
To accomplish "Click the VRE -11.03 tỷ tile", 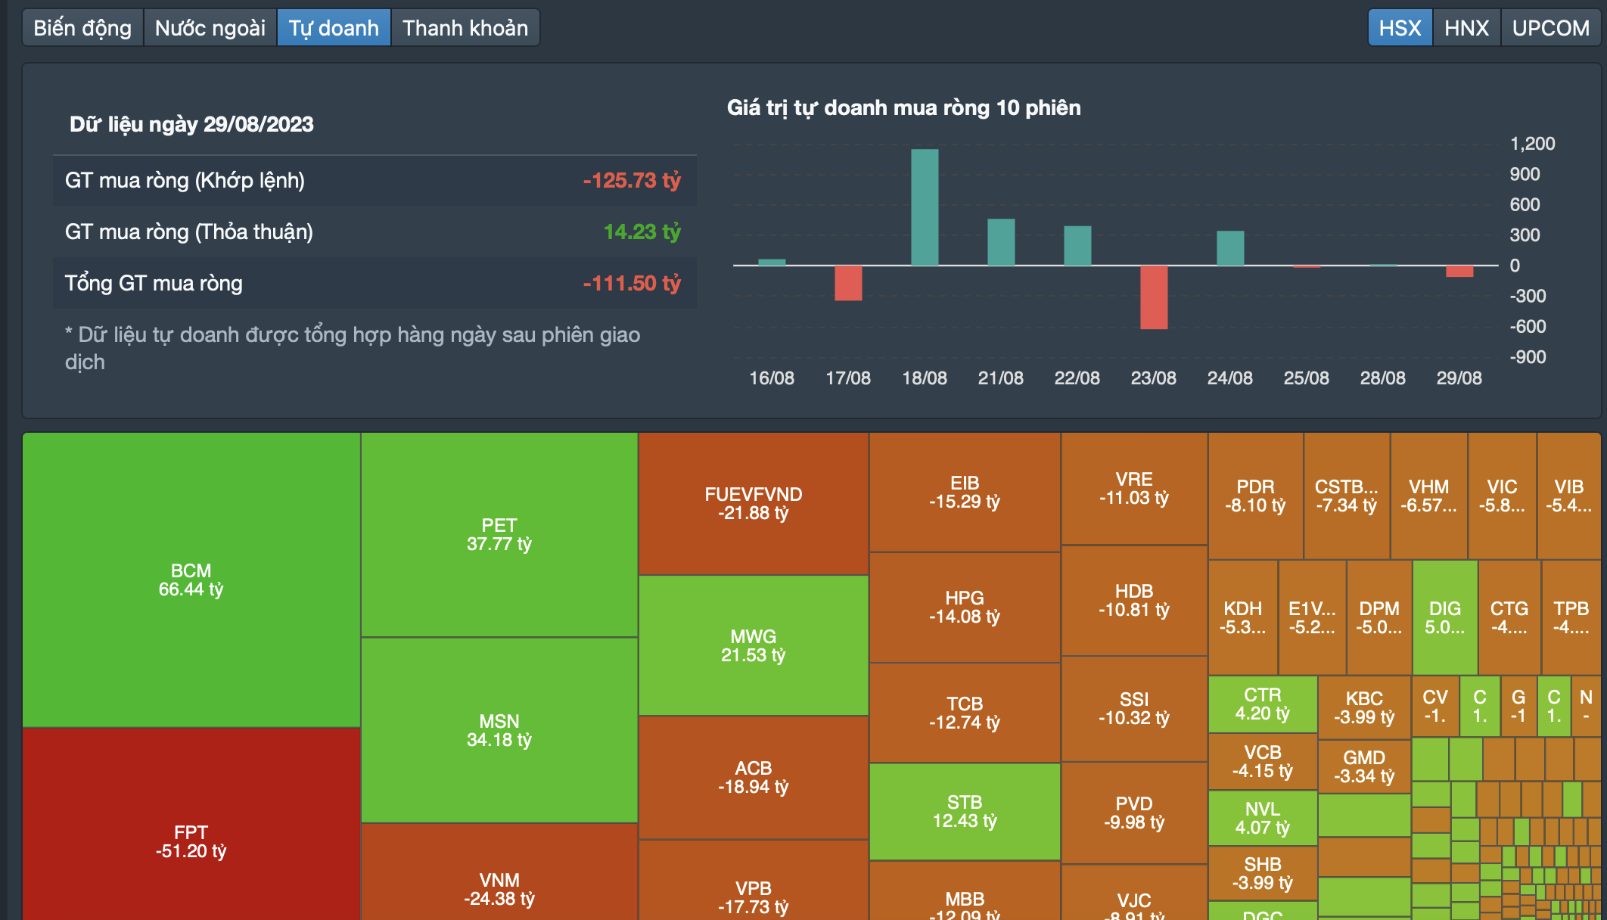I will pyautogui.click(x=1134, y=489).
